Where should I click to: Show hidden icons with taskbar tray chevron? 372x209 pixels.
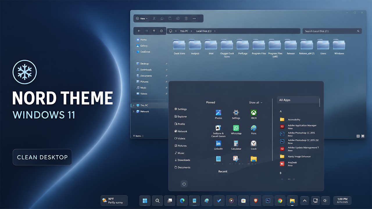coord(305,201)
